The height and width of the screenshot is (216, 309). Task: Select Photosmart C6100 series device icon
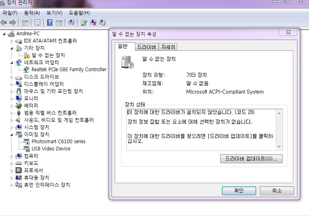pyautogui.click(x=26, y=142)
